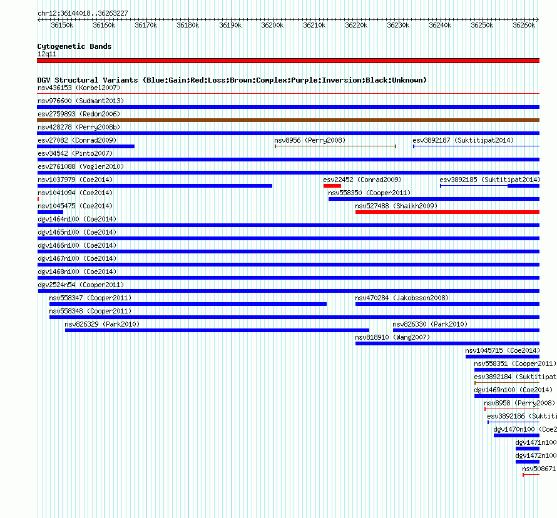
Task: Click the 12q11 band label
Action: 47,54
